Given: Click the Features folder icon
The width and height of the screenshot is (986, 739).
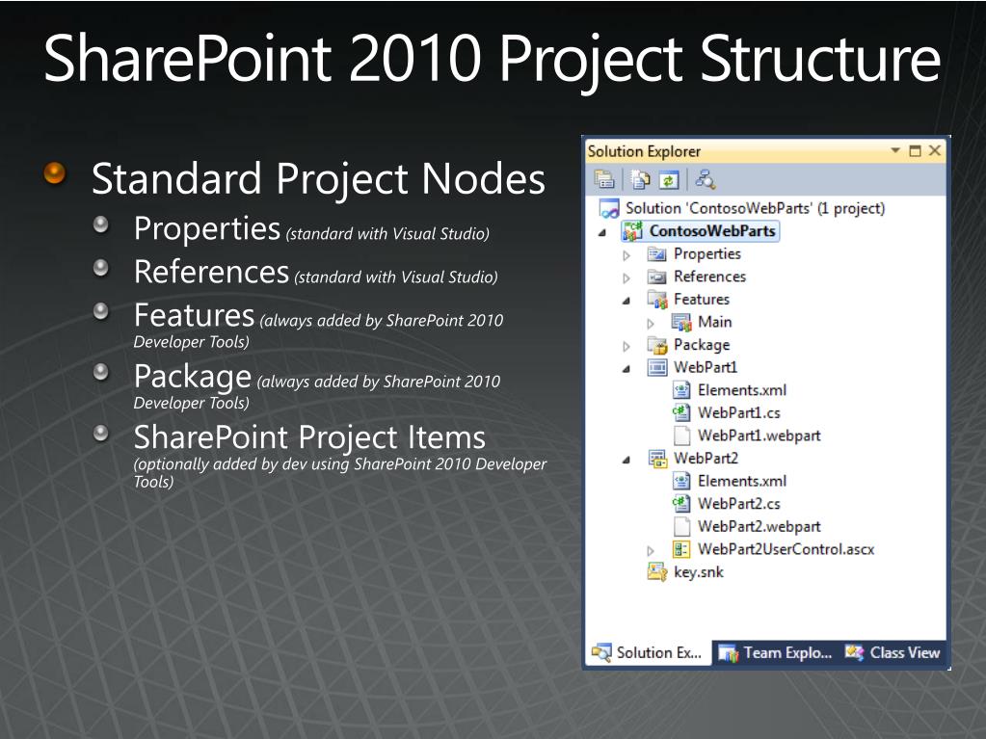Looking at the screenshot, I should [x=657, y=299].
